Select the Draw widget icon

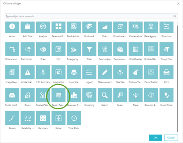pos(43,49)
